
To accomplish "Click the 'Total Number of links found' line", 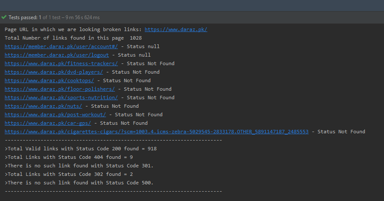I will pyautogui.click(x=73, y=38).
